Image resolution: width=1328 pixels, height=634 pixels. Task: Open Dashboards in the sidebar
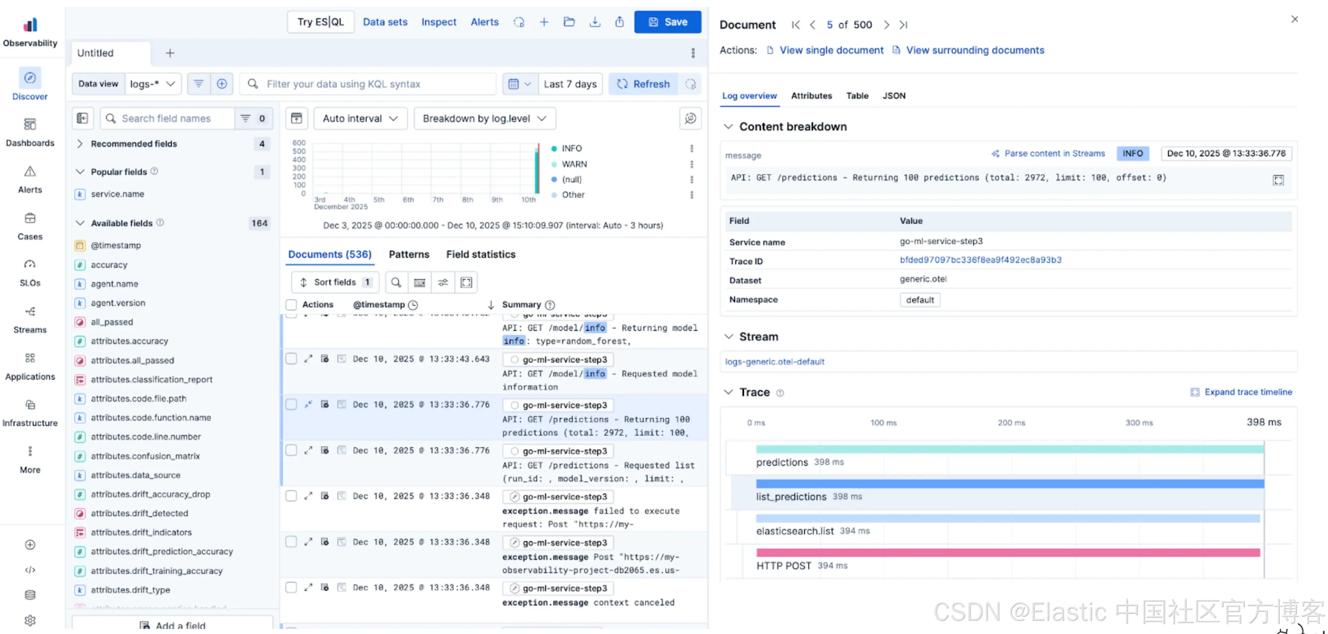coord(30,132)
